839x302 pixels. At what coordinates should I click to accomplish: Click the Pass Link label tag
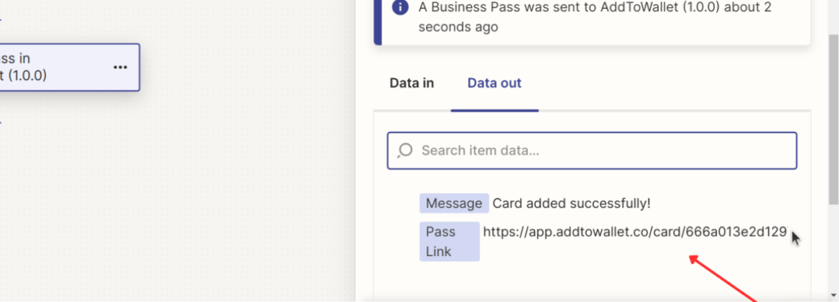pos(449,242)
